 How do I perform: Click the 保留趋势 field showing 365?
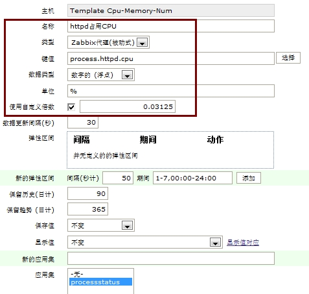click(x=87, y=209)
